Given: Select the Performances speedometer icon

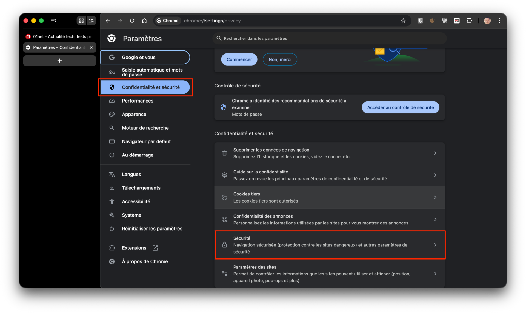Looking at the screenshot, I should 112,101.
